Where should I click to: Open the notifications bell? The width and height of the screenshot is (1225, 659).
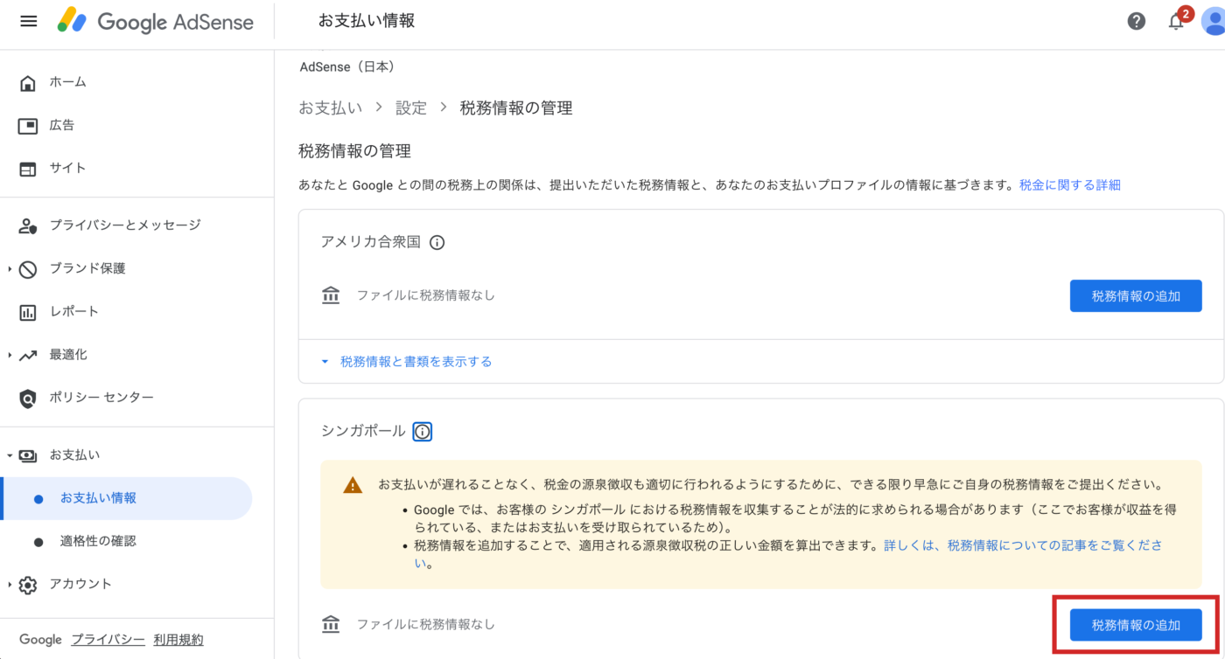(x=1176, y=22)
